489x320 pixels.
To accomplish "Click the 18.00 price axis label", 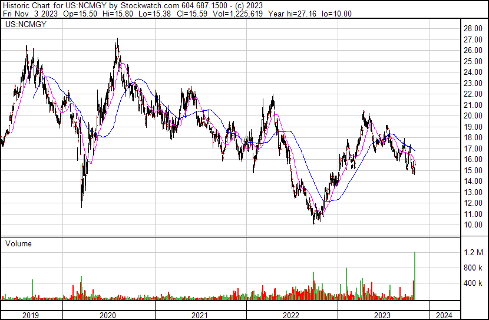I will (x=473, y=137).
